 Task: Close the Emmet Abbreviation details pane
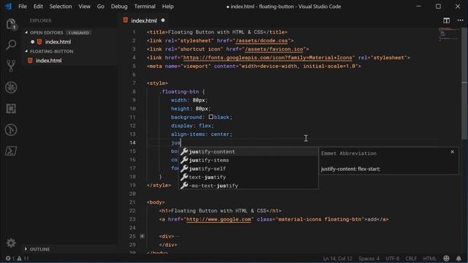click(x=452, y=152)
